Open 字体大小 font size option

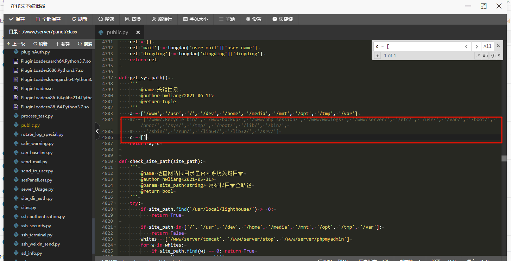point(195,19)
